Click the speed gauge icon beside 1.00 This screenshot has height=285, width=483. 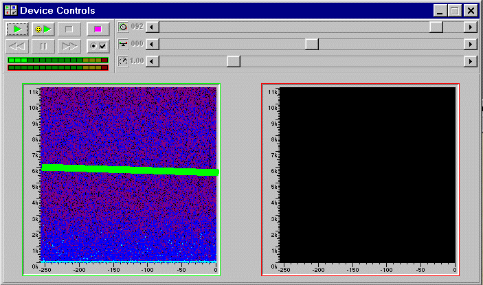123,61
